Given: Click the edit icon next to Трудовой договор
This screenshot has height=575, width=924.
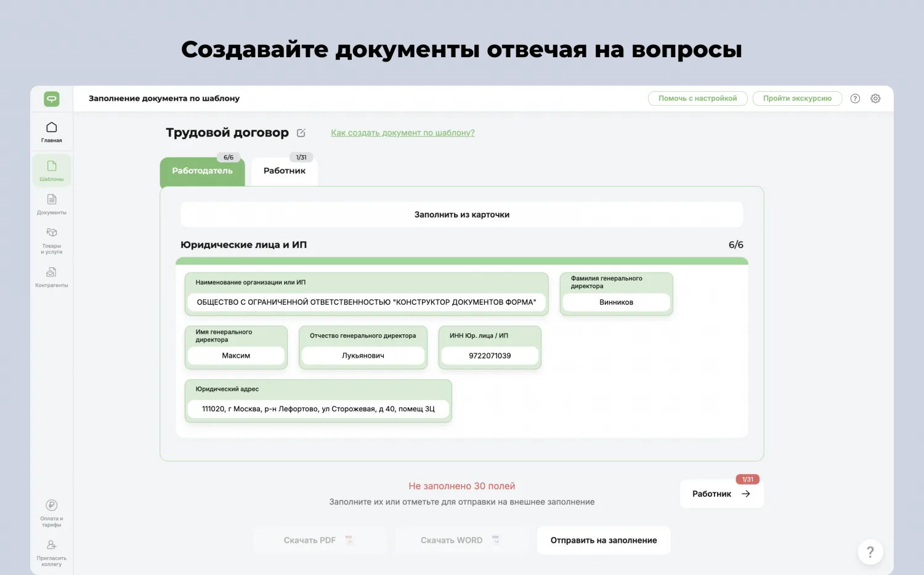Looking at the screenshot, I should click(301, 133).
